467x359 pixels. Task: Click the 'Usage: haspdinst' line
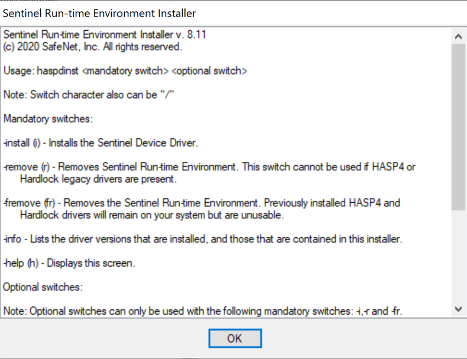click(x=125, y=71)
